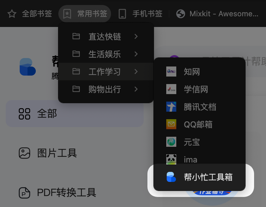
Task: Expand the 生活娱乐 submenu chevron
Action: pos(136,54)
